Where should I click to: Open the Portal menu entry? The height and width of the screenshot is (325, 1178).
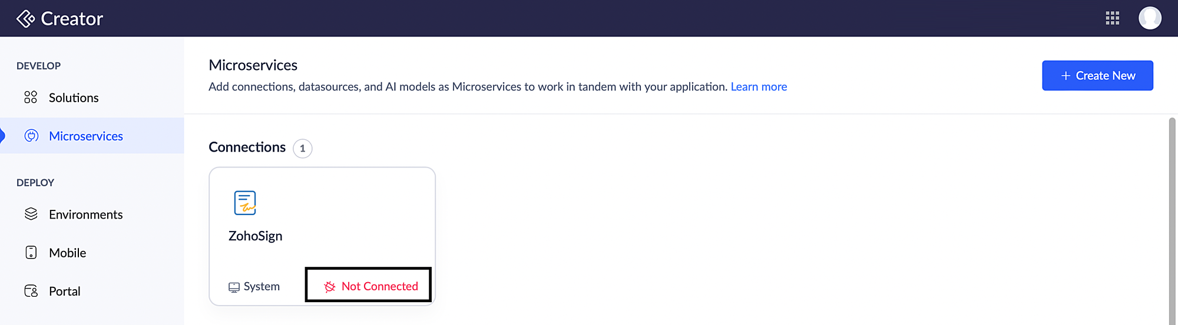(65, 291)
